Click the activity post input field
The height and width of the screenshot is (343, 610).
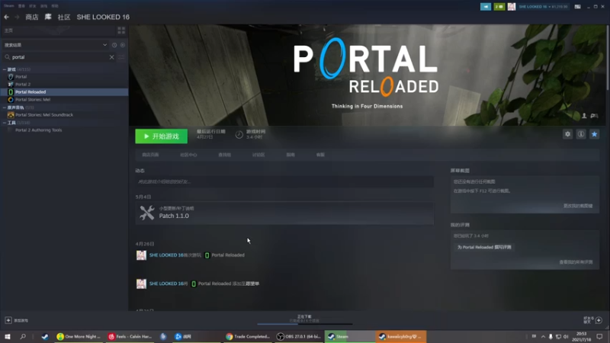(x=284, y=181)
